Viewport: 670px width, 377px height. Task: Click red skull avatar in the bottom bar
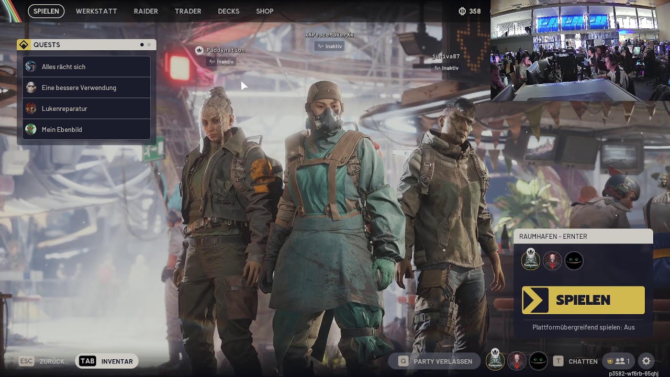pyautogui.click(x=517, y=361)
